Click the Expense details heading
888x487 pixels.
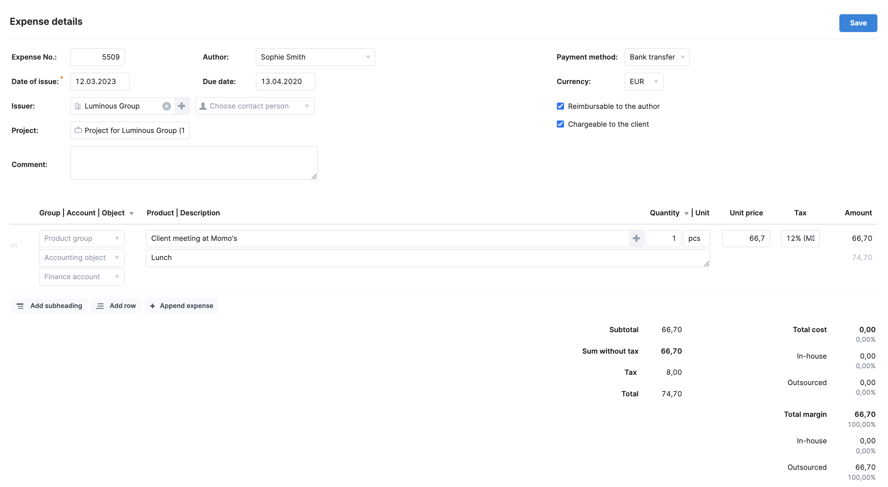click(x=46, y=22)
